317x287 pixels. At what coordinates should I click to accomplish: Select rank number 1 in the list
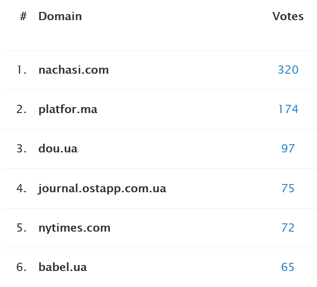click(x=21, y=70)
